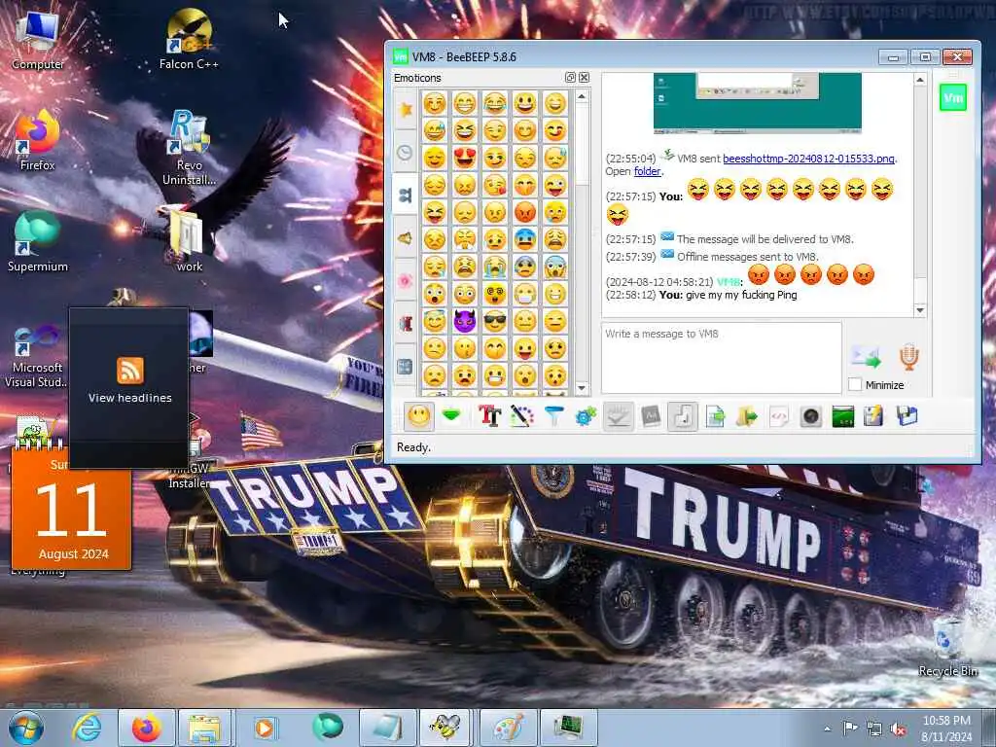Switch to the people faces emoticon tab
This screenshot has height=747, width=996.
406,195
